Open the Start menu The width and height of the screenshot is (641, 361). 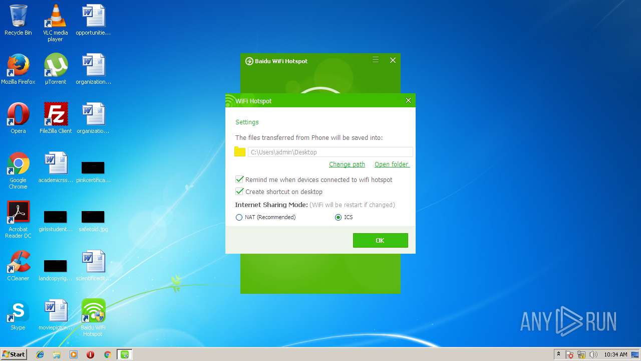pyautogui.click(x=14, y=354)
